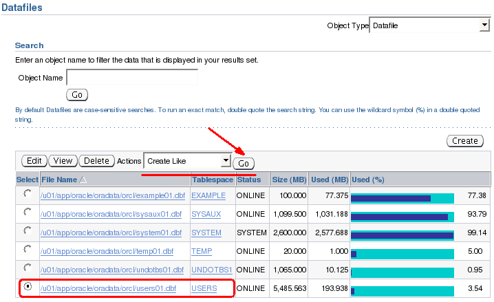Screen dimensions: 494x302
Task: Open users01.dbf datafile link
Action: pyautogui.click(x=108, y=288)
